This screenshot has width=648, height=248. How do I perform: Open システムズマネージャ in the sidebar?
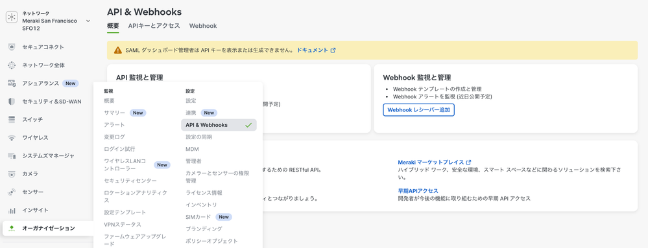[x=49, y=156]
